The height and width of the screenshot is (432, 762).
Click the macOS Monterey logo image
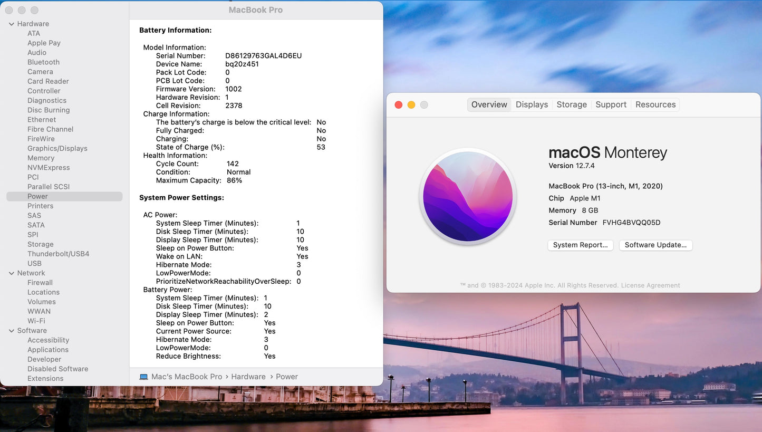click(468, 196)
